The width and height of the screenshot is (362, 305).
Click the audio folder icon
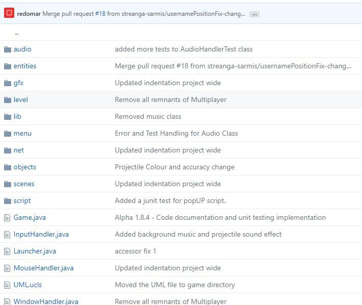pos(8,49)
